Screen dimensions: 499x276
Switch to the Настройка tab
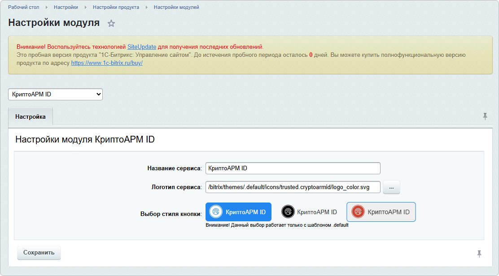(31, 117)
